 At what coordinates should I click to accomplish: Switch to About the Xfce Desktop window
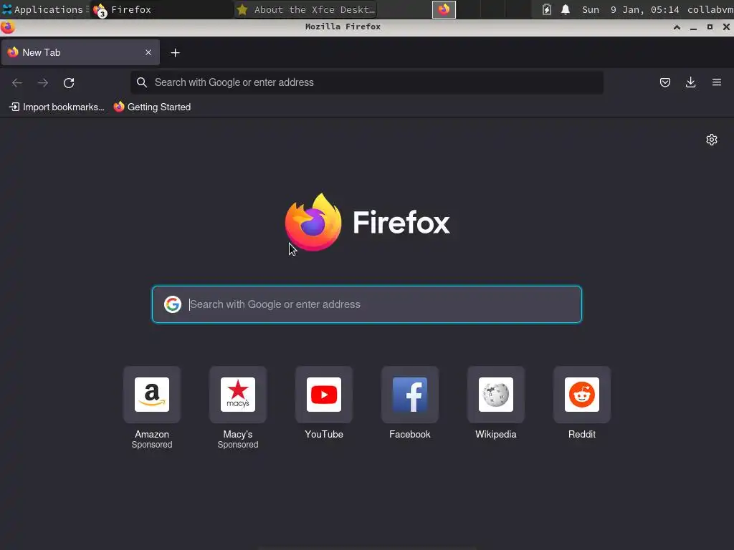pos(305,9)
